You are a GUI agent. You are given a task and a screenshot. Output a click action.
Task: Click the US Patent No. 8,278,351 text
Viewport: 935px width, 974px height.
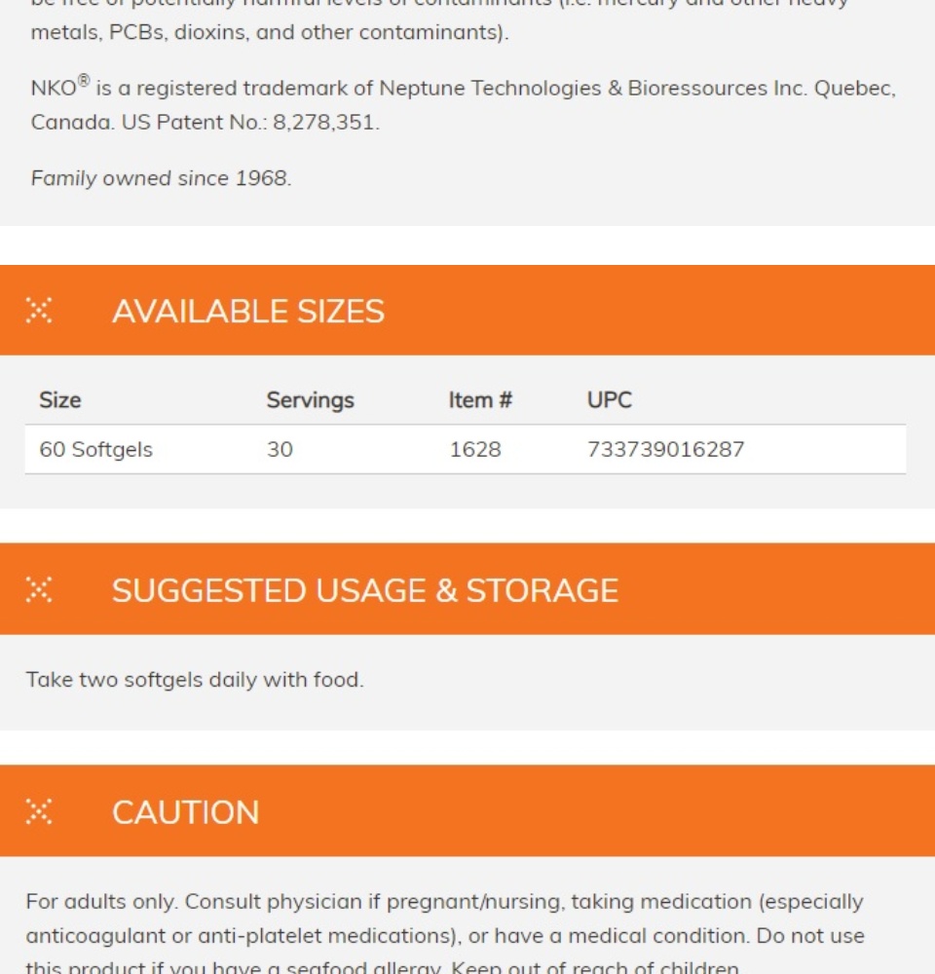(x=249, y=123)
